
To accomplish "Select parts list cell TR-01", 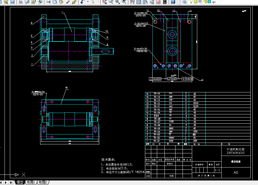I will (157, 141).
